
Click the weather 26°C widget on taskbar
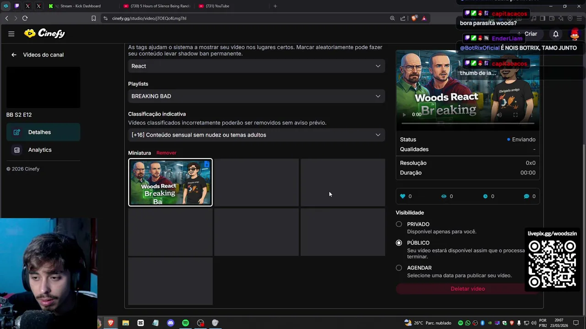tap(428, 323)
